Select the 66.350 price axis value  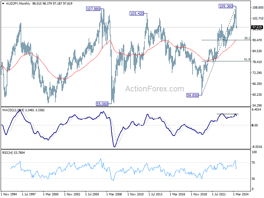pos(257,84)
